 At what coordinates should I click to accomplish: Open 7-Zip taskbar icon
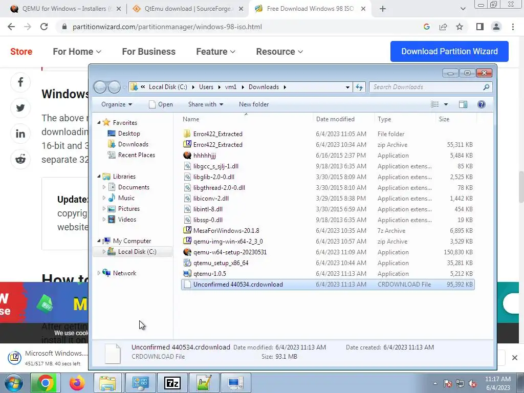point(172,383)
